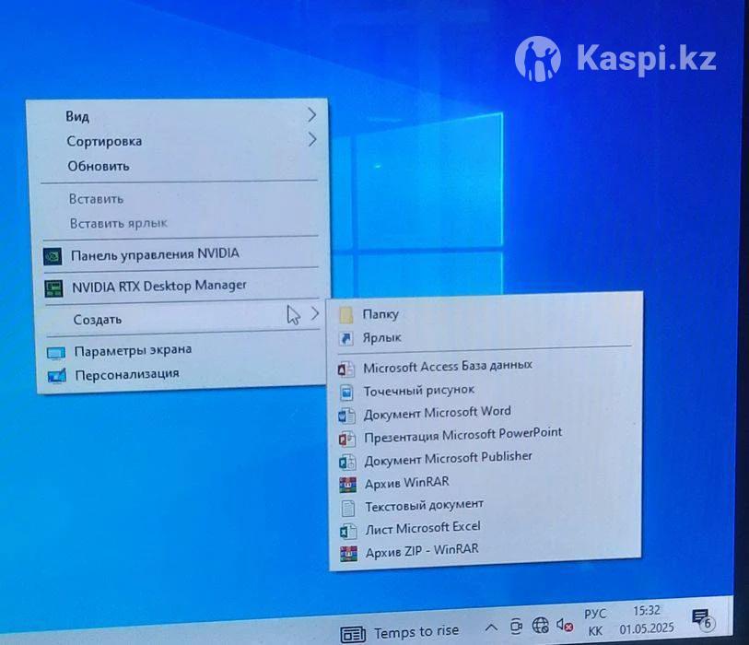The image size is (749, 645).
Task: Click the yellow folder icon
Action: [x=345, y=315]
